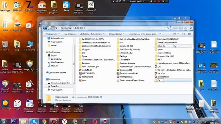Open Opera from the taskbar
The width and height of the screenshot is (221, 124).
click(x=95, y=121)
